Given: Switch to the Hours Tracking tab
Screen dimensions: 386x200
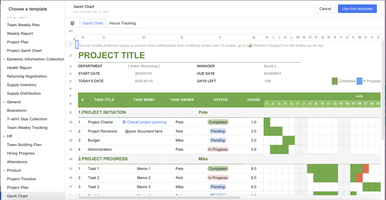Looking at the screenshot, I should (x=122, y=23).
